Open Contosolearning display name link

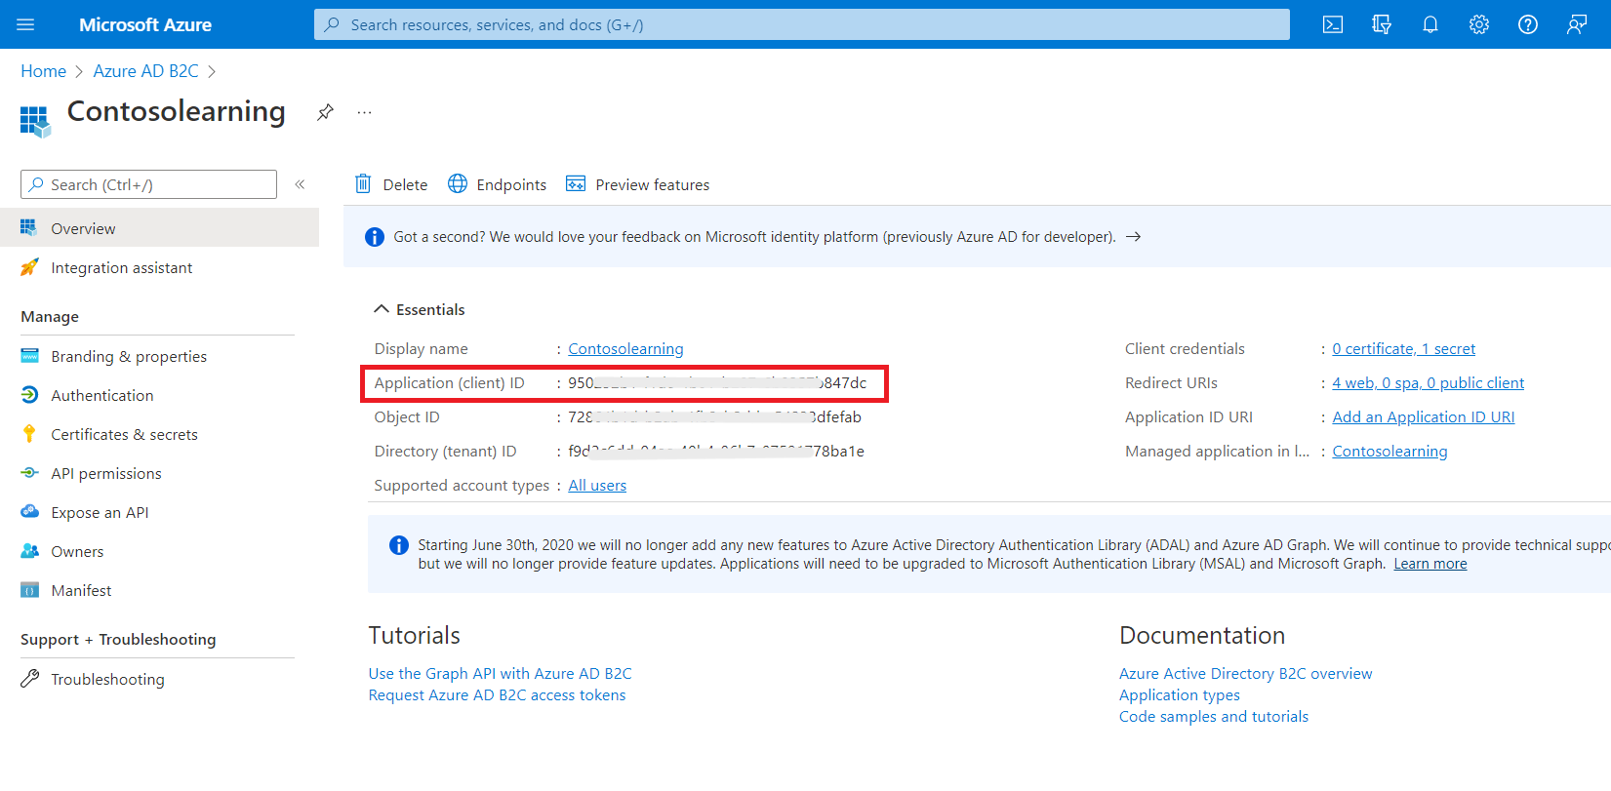625,349
